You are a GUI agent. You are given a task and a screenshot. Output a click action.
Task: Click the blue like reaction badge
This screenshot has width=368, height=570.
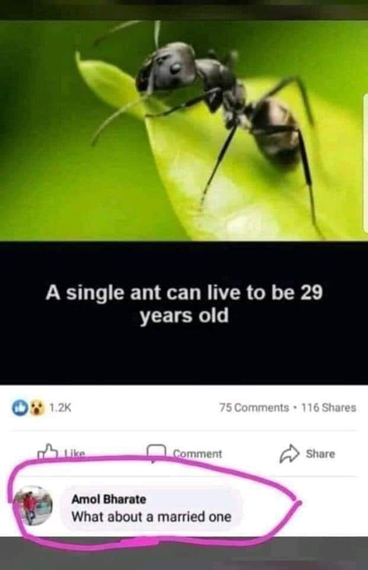[x=20, y=407]
